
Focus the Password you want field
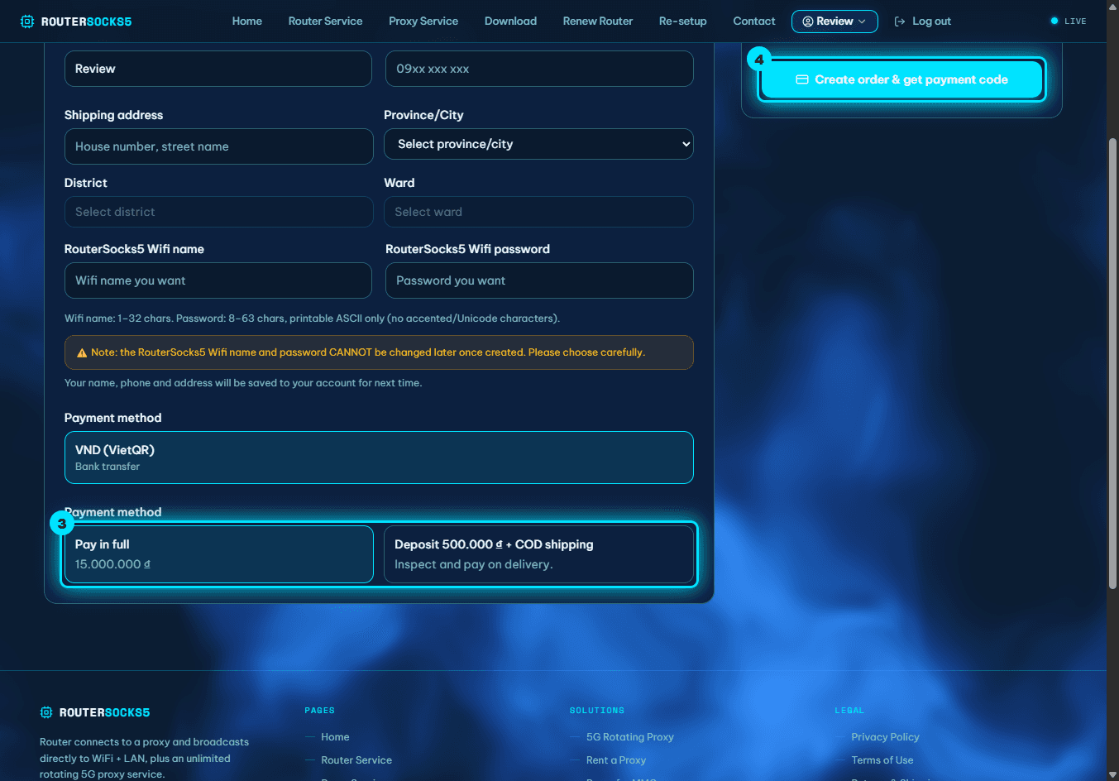[x=539, y=280]
